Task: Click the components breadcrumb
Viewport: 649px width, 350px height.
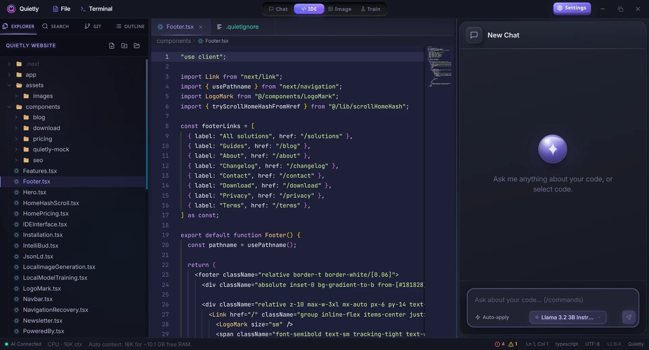Action: [x=174, y=41]
